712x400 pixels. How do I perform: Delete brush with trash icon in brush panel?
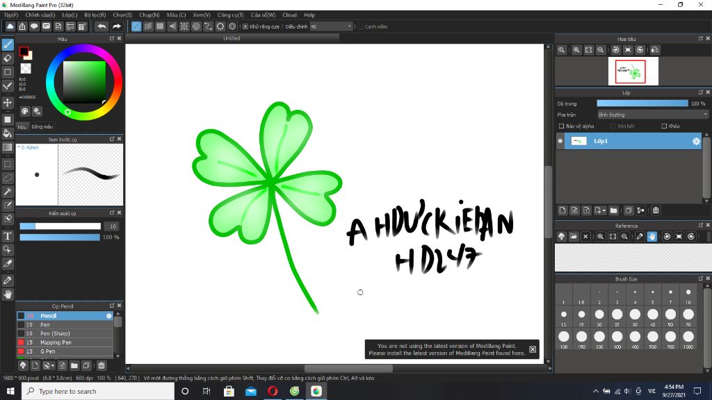(x=102, y=365)
